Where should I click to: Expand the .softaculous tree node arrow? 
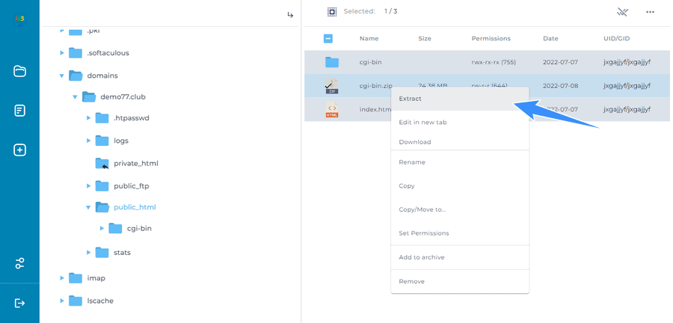pyautogui.click(x=62, y=53)
